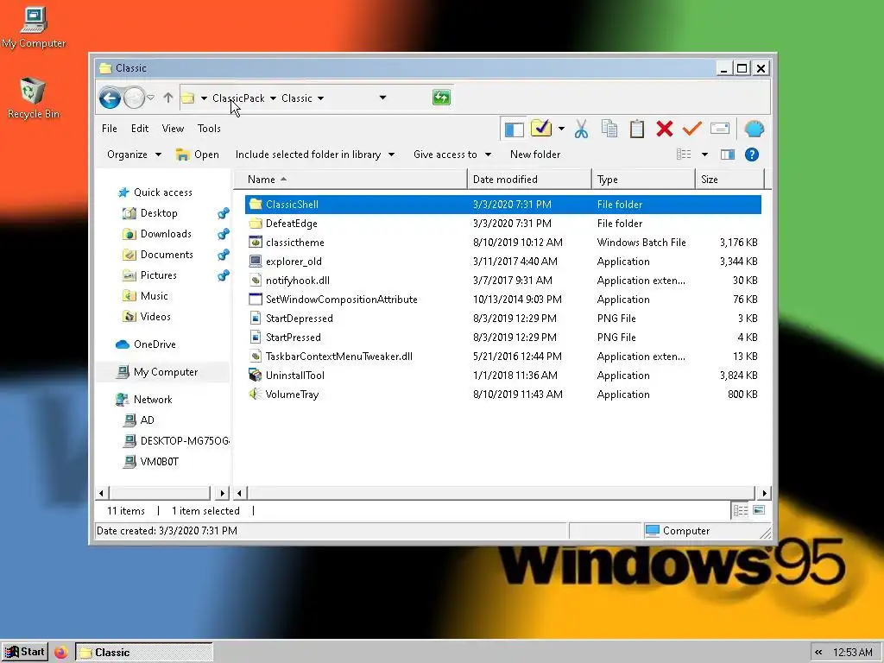Open the Organize dropdown

point(134,155)
